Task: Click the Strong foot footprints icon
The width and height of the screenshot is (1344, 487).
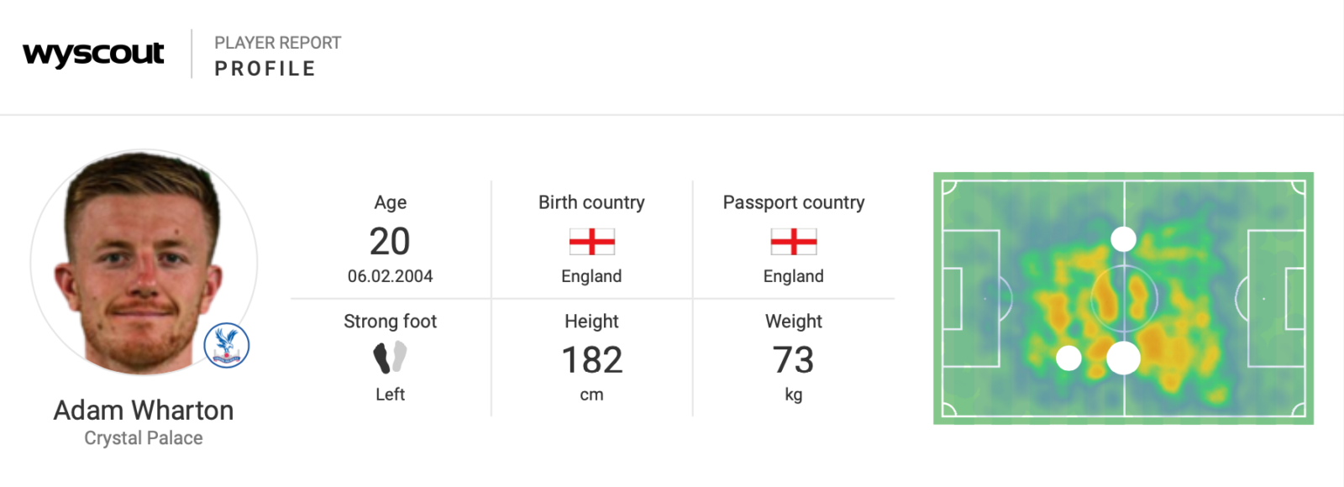Action: point(391,357)
